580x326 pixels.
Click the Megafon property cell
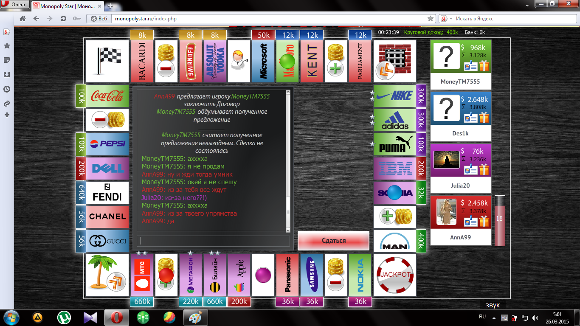pos(191,275)
